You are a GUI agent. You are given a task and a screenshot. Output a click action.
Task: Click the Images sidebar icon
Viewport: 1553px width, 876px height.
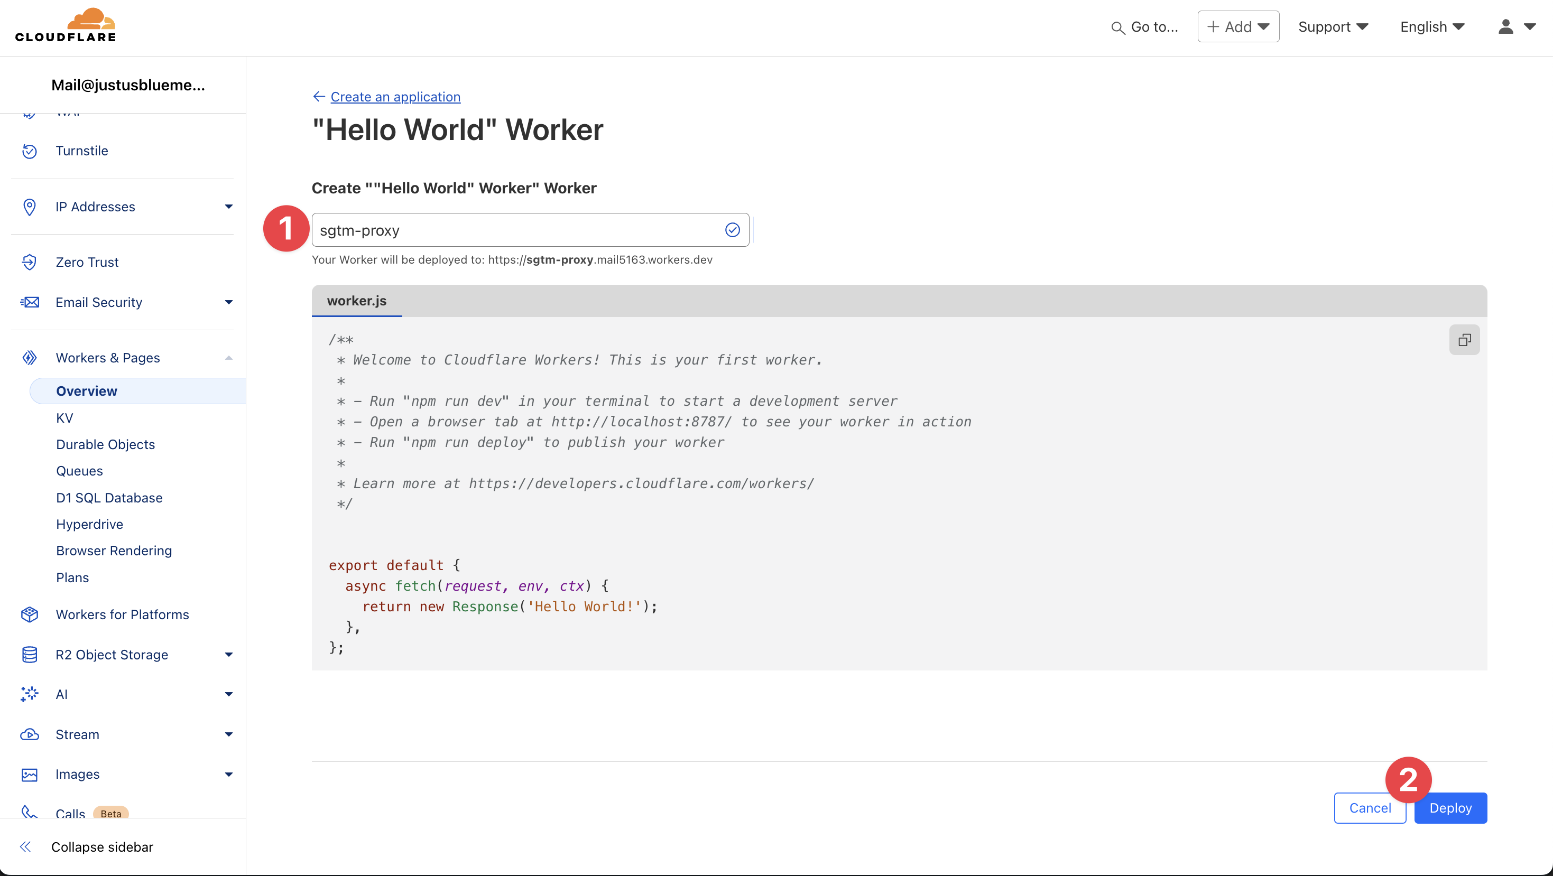point(29,774)
